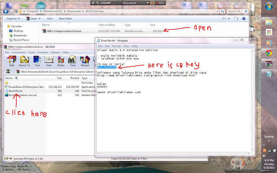
Task: Click highlighted CD key text in Notepad
Action: coord(106,67)
